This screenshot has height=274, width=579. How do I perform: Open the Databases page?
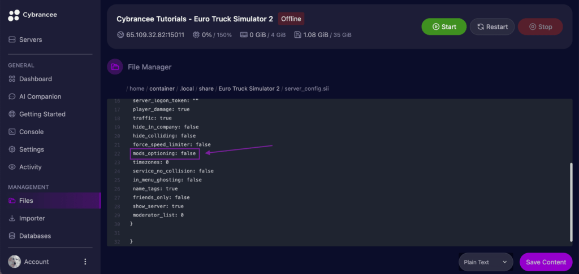tap(29, 236)
